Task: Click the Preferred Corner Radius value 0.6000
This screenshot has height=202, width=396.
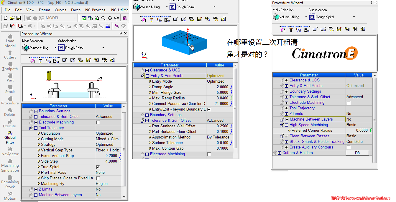Action: (x=362, y=131)
